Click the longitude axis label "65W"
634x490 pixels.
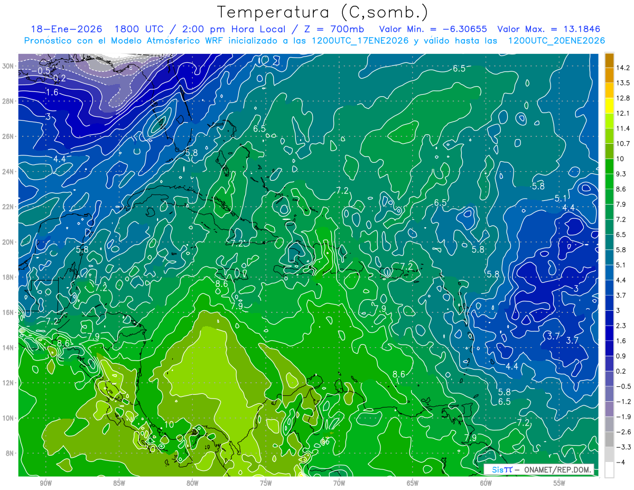tap(413, 483)
